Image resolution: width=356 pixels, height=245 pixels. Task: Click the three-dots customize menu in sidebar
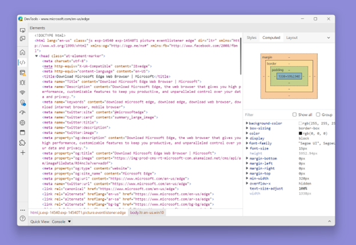[x=23, y=210]
